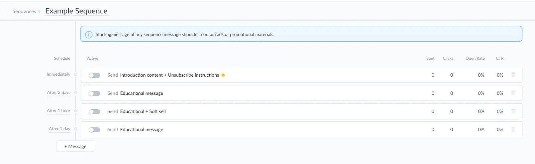
Task: Rename the Example Sequence title
Action: click(x=76, y=11)
